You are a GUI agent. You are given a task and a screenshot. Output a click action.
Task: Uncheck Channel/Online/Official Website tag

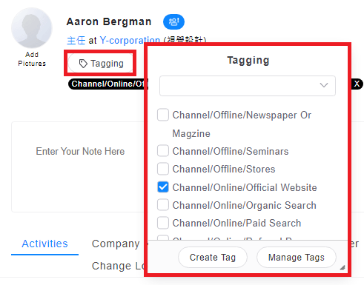pos(163,187)
